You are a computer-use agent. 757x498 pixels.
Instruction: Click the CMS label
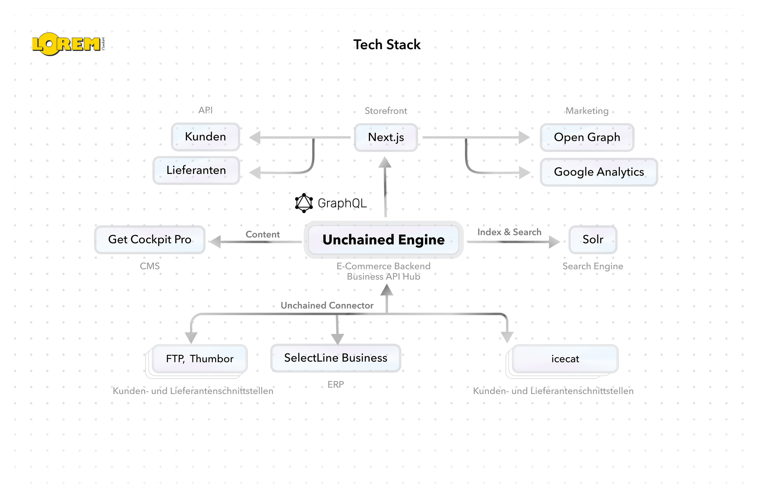coord(150,266)
